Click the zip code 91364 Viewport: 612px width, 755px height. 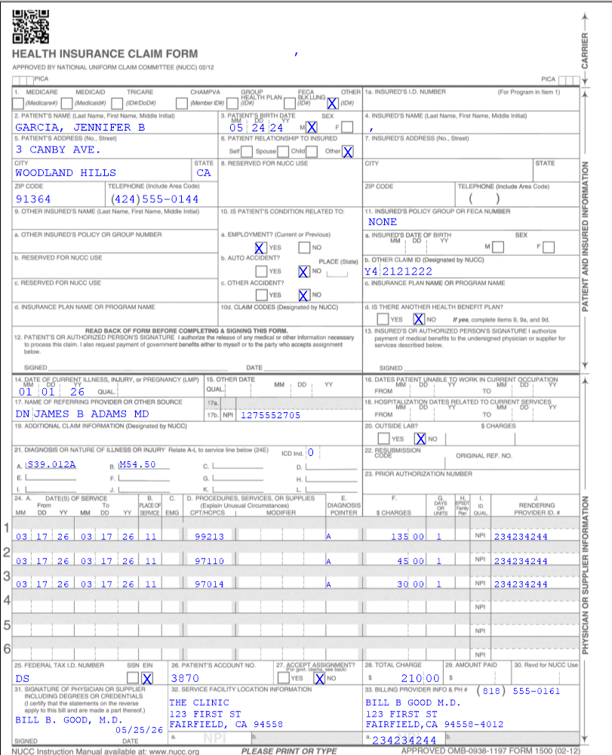33,199
